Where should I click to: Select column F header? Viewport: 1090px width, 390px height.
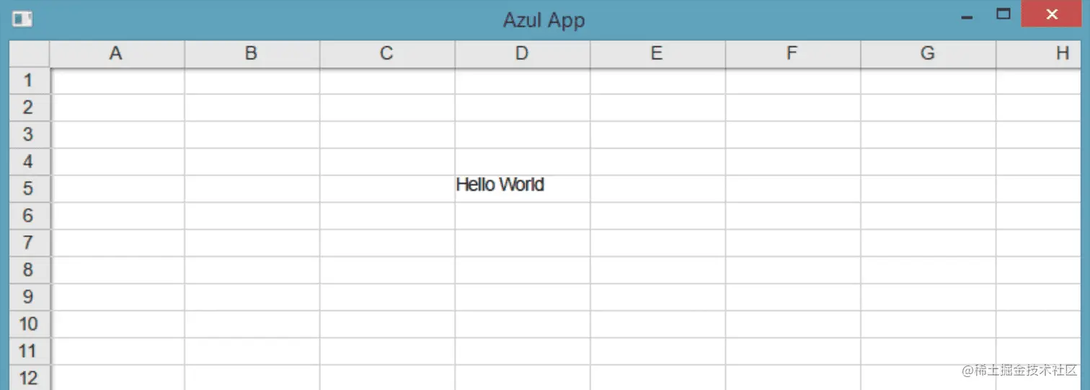[x=792, y=54]
